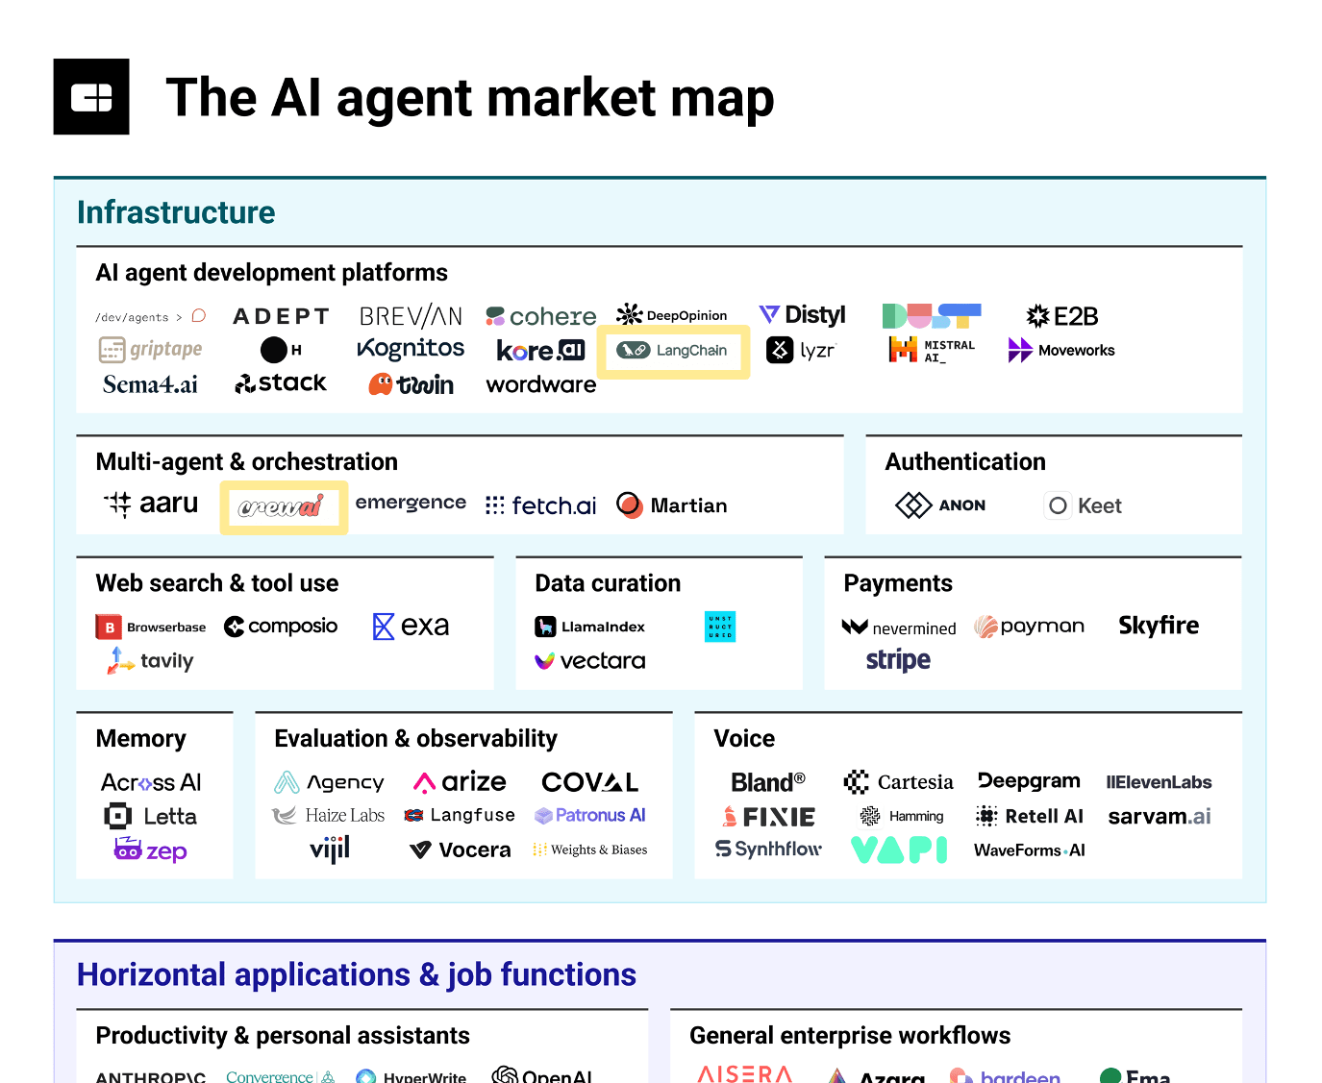Click the ElevenLabs entry under Voice

(x=1160, y=782)
